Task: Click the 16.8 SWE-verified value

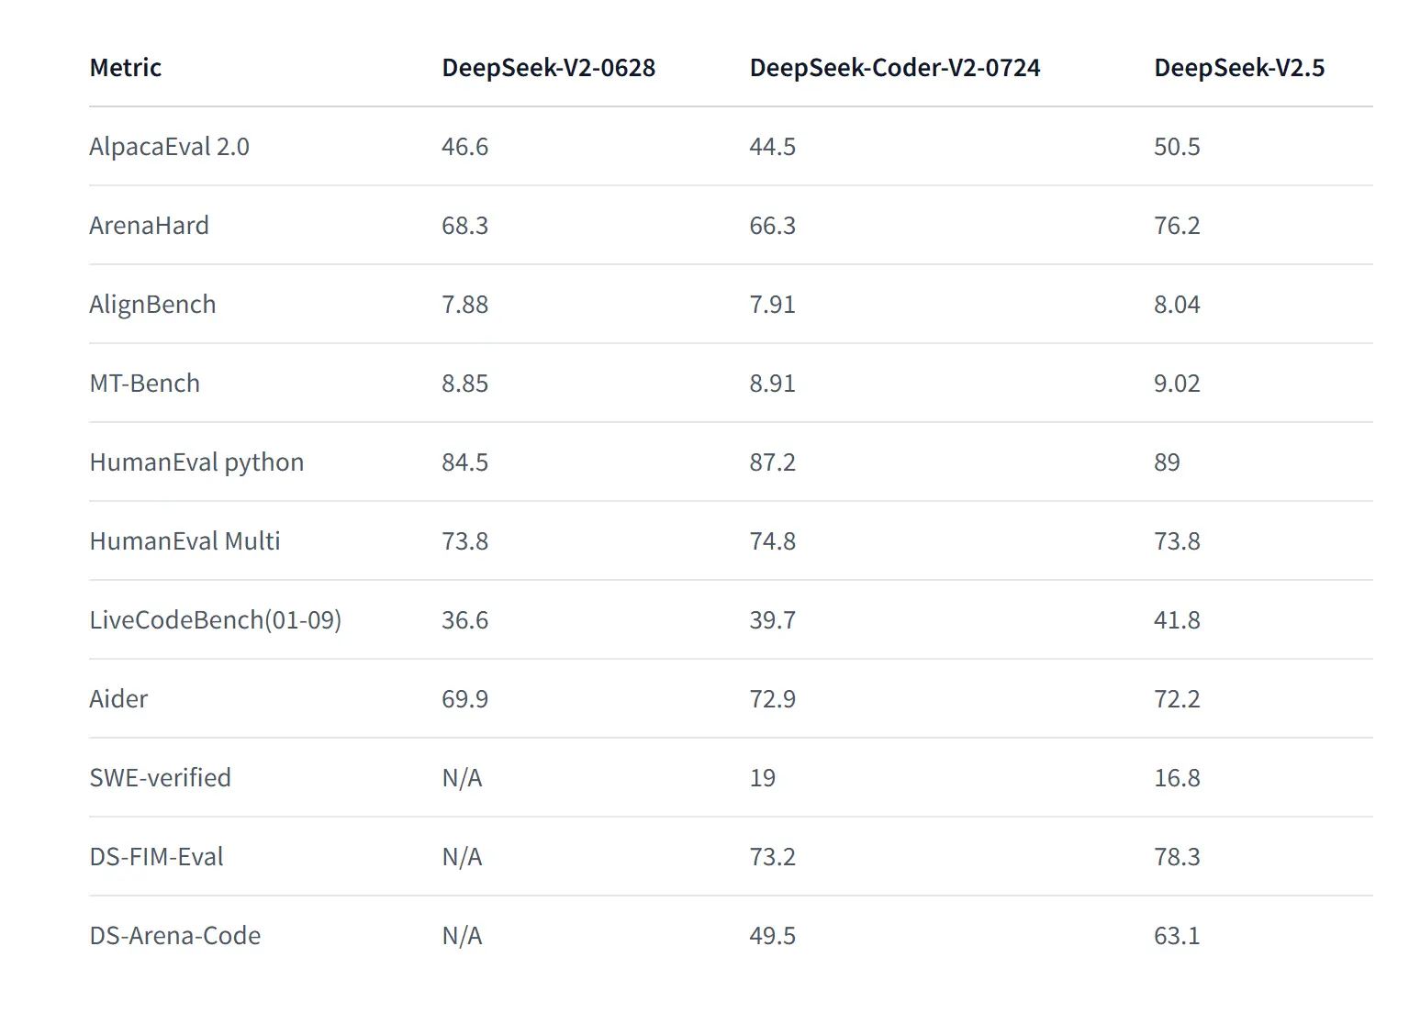Action: point(1177,778)
